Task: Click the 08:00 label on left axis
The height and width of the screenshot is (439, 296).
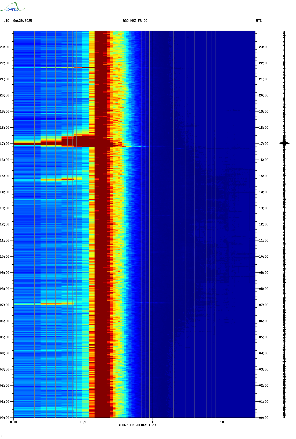Action: click(5, 289)
